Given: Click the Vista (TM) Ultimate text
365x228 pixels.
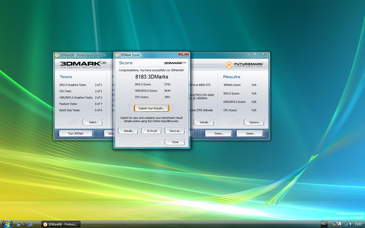Looking at the screenshot, I should coord(202,110).
